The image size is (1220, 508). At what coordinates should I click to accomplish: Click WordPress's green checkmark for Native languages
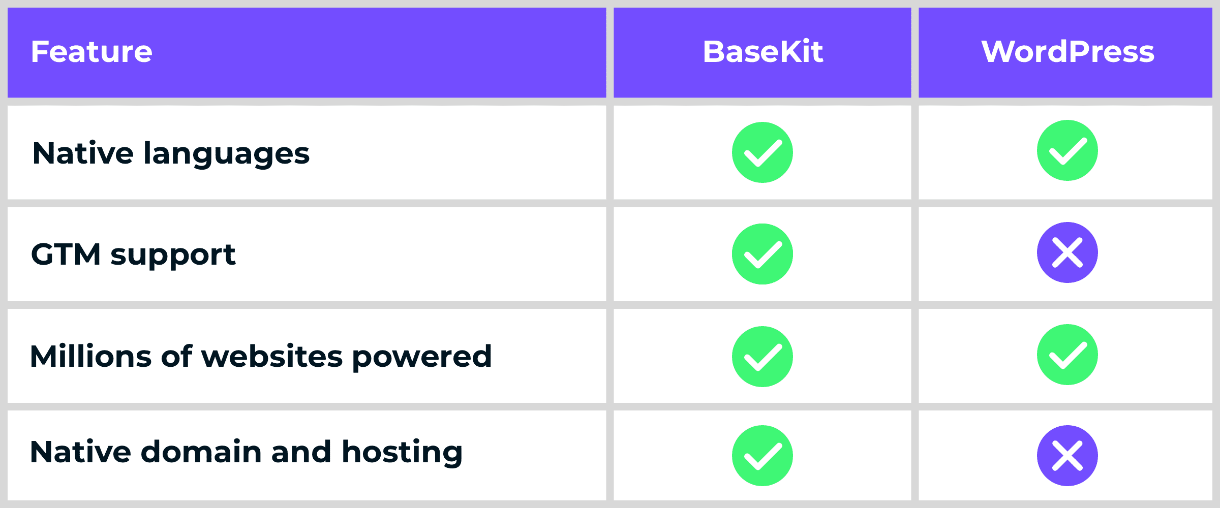1067,150
